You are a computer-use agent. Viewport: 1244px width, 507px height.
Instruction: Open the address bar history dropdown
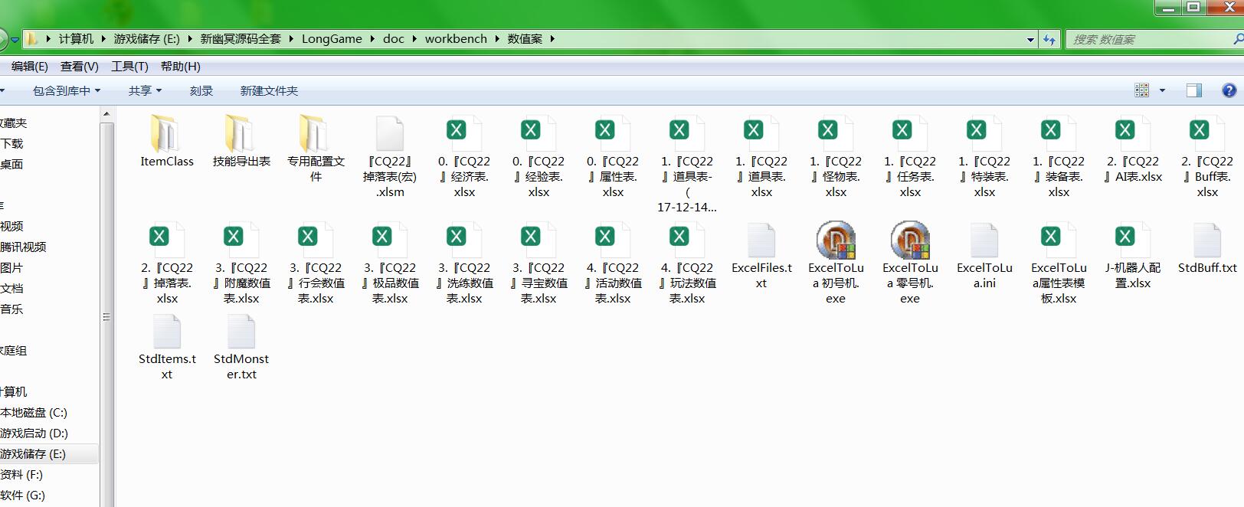[1030, 39]
